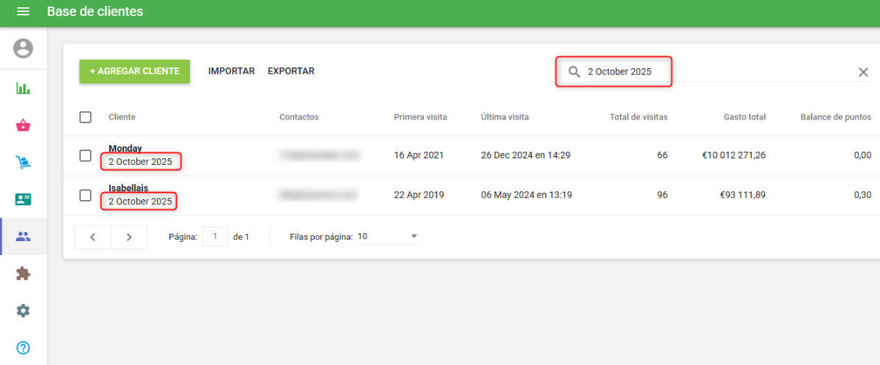
Task: Open the user profile avatar icon
Action: pyautogui.click(x=23, y=49)
